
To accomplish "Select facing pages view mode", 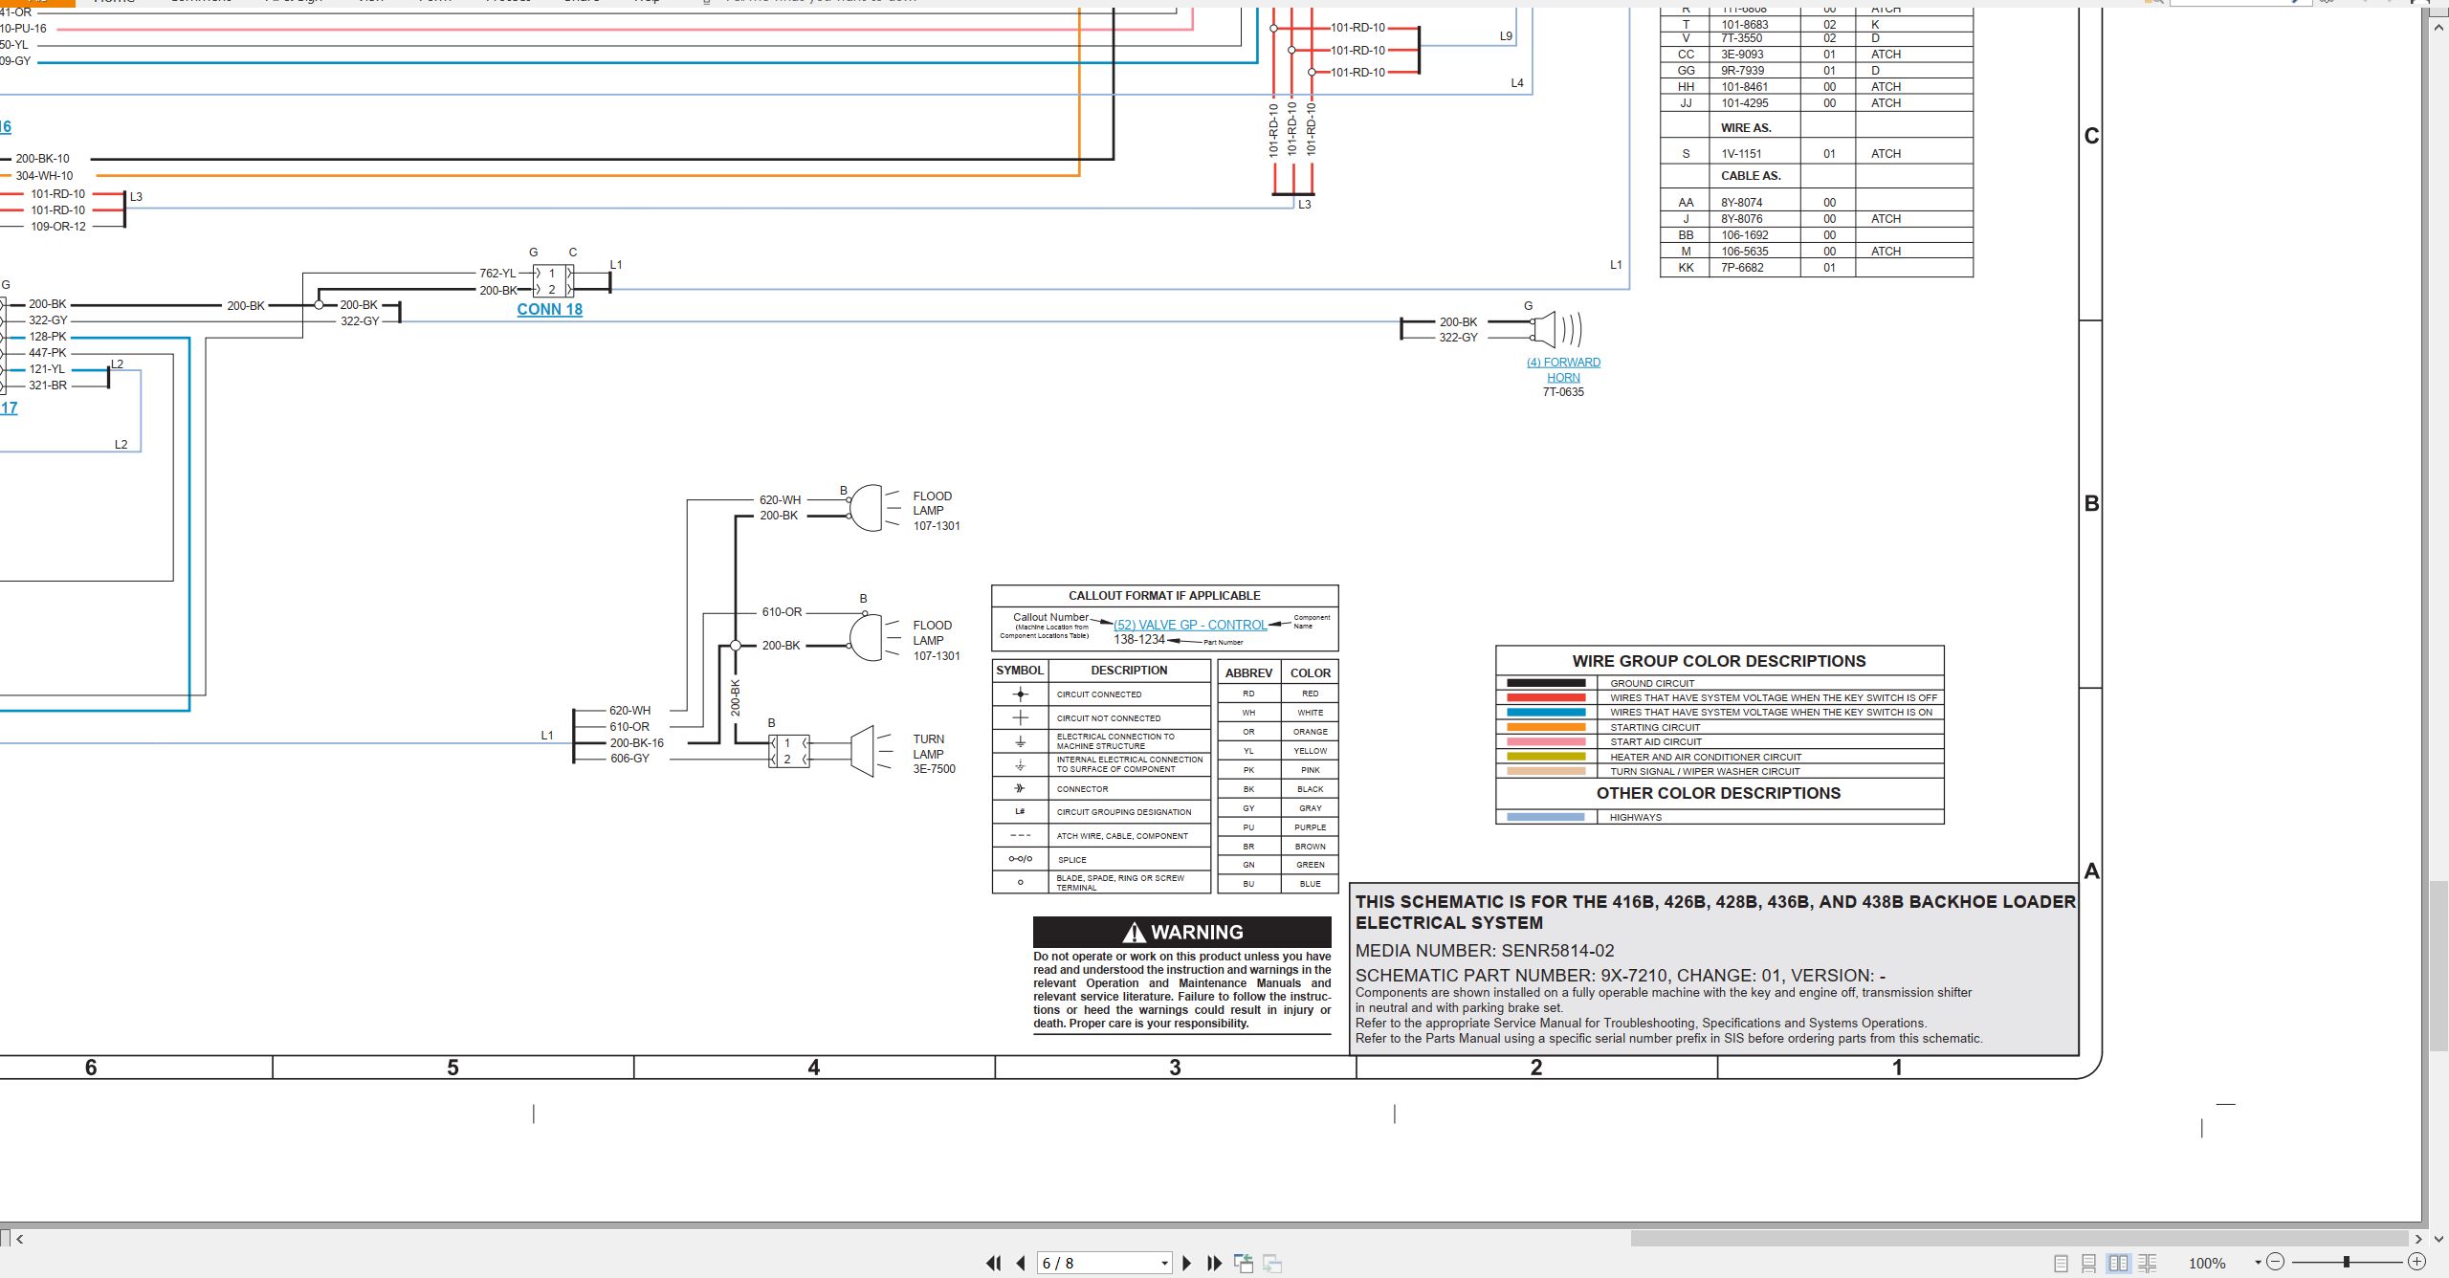I will coord(2118,1264).
